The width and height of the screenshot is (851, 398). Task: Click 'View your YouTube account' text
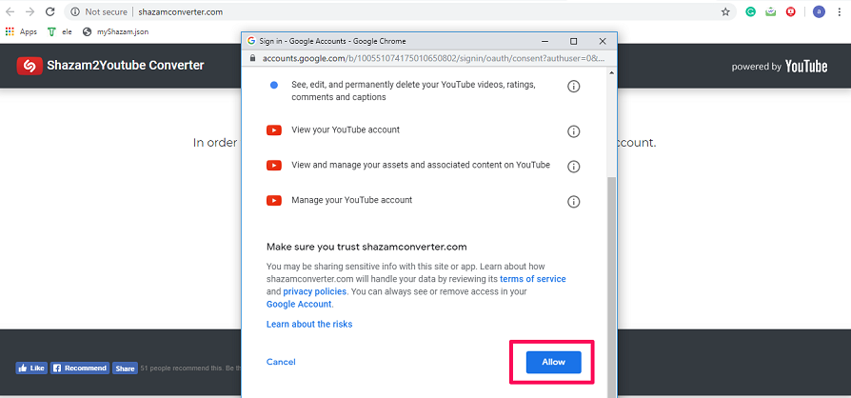(346, 130)
